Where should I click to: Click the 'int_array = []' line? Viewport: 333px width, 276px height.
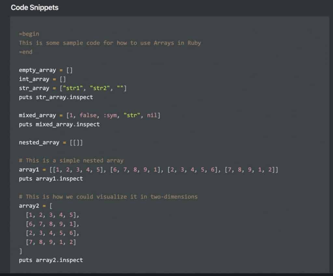pos(42,79)
